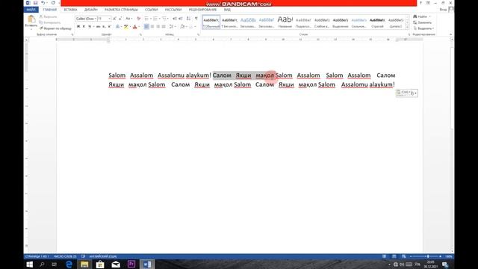Toggle Strikethrough (abc) formatting

click(x=98, y=27)
